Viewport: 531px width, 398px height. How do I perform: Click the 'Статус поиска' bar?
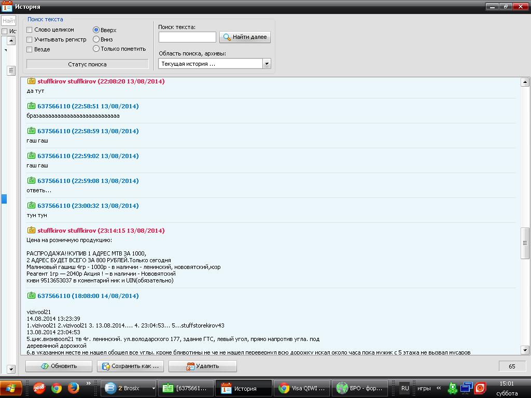pyautogui.click(x=87, y=64)
